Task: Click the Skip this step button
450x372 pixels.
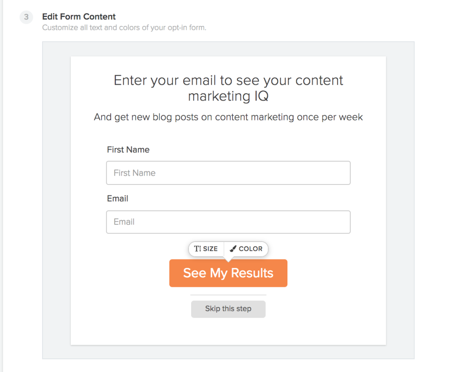Action: click(228, 309)
